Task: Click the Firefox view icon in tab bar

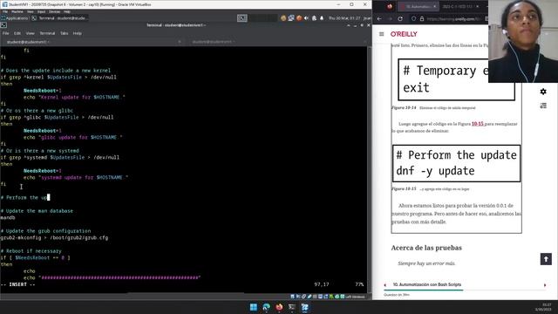Action: (x=390, y=6)
